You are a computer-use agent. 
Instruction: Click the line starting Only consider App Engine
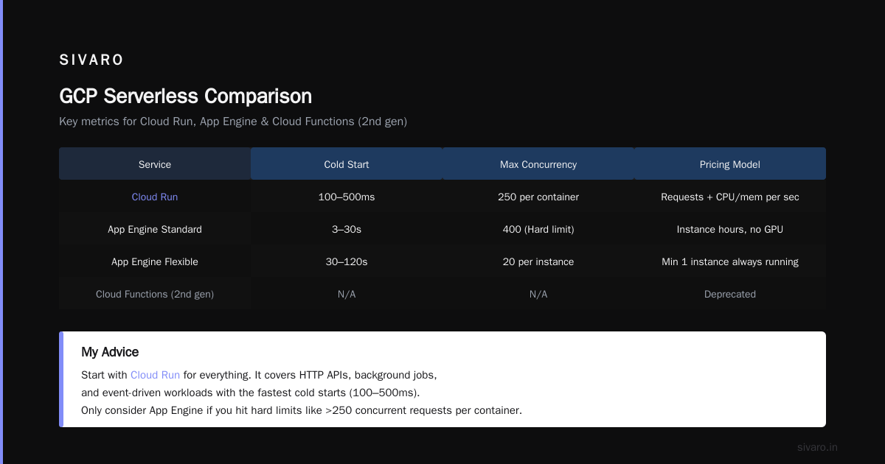(302, 410)
